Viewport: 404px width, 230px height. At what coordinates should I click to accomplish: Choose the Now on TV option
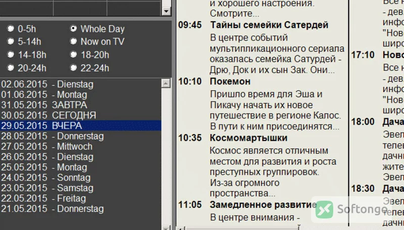[x=74, y=41]
